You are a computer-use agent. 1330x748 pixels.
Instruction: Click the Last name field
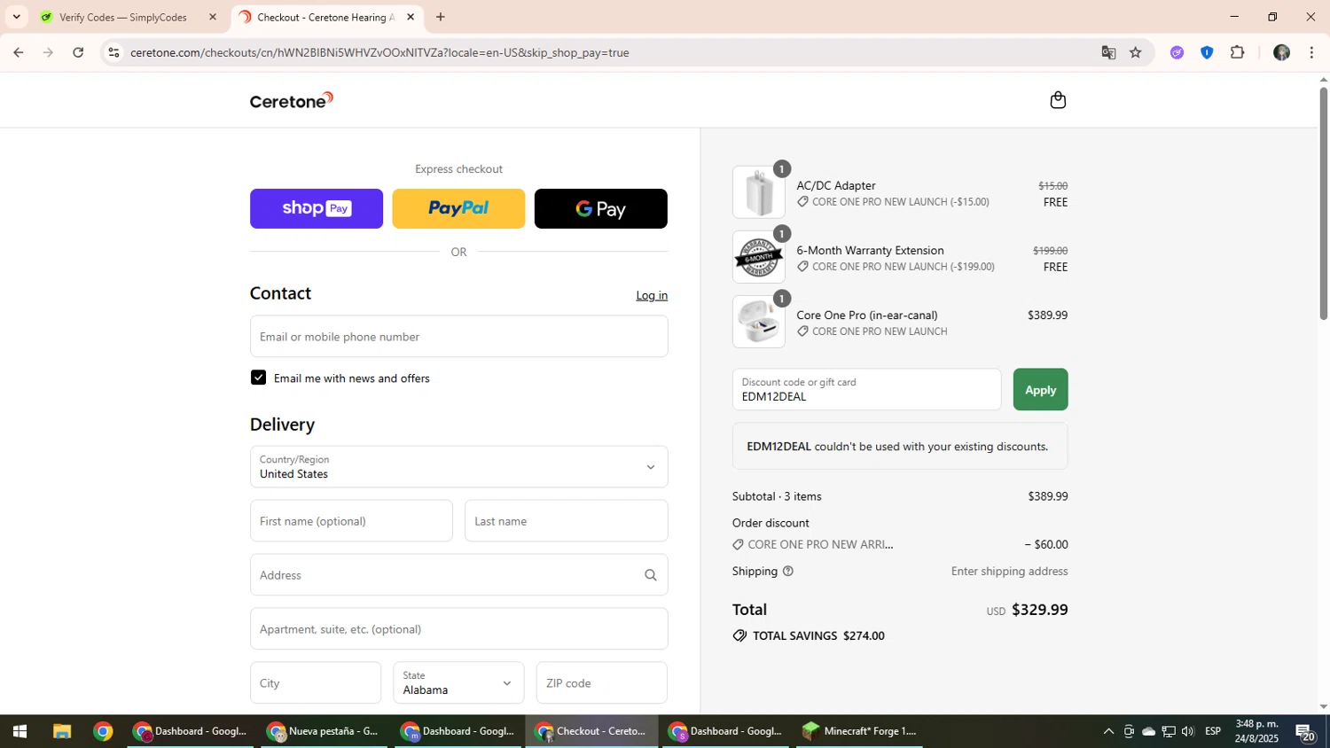tap(567, 521)
